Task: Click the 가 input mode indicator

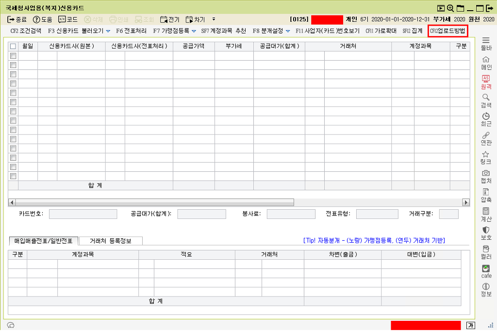Action: [x=471, y=325]
